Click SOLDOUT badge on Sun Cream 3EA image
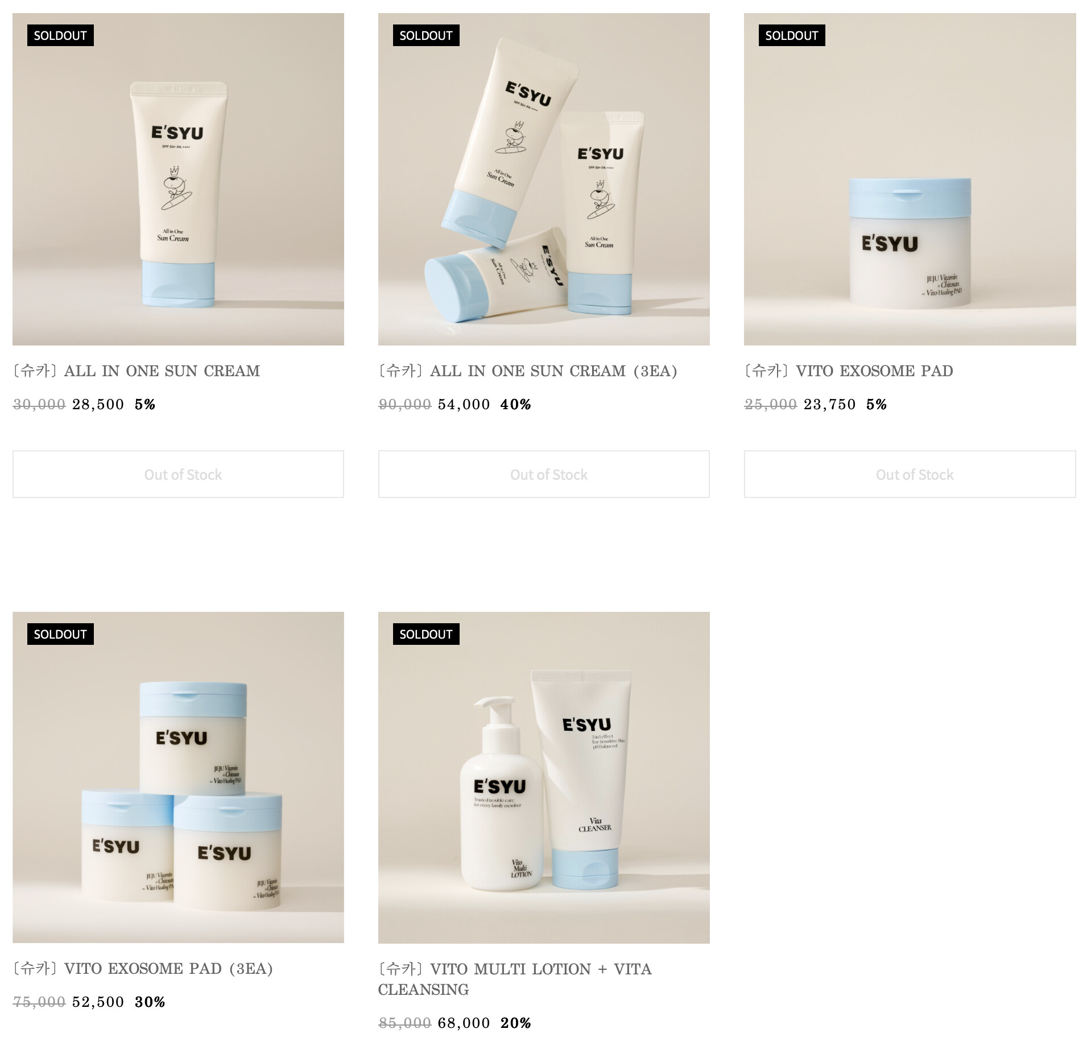 426,35
